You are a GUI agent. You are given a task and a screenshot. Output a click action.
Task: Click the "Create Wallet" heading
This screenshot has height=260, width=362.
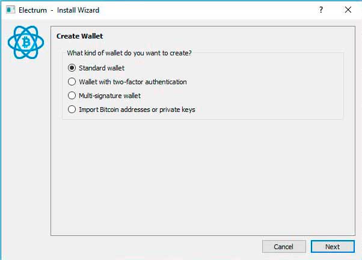79,36
